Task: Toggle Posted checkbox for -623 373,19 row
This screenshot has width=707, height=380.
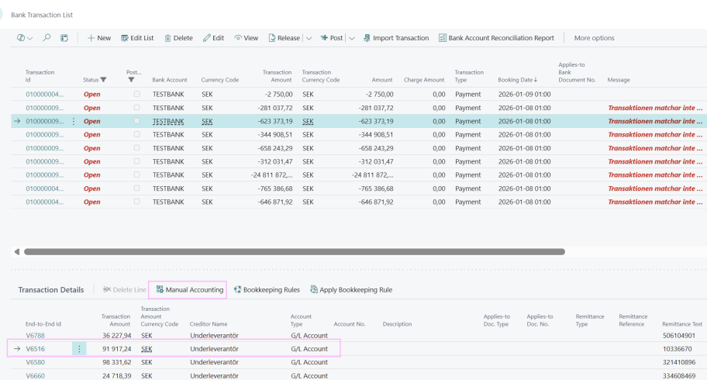Action: coord(136,121)
